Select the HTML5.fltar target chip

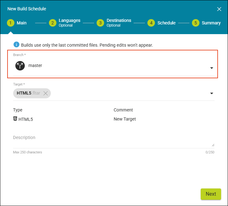click(x=28, y=93)
